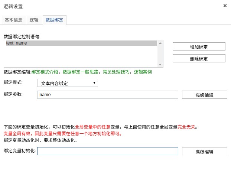231x169 pixels.
Task: Select the 数据绑定 tab
Action: click(55, 20)
